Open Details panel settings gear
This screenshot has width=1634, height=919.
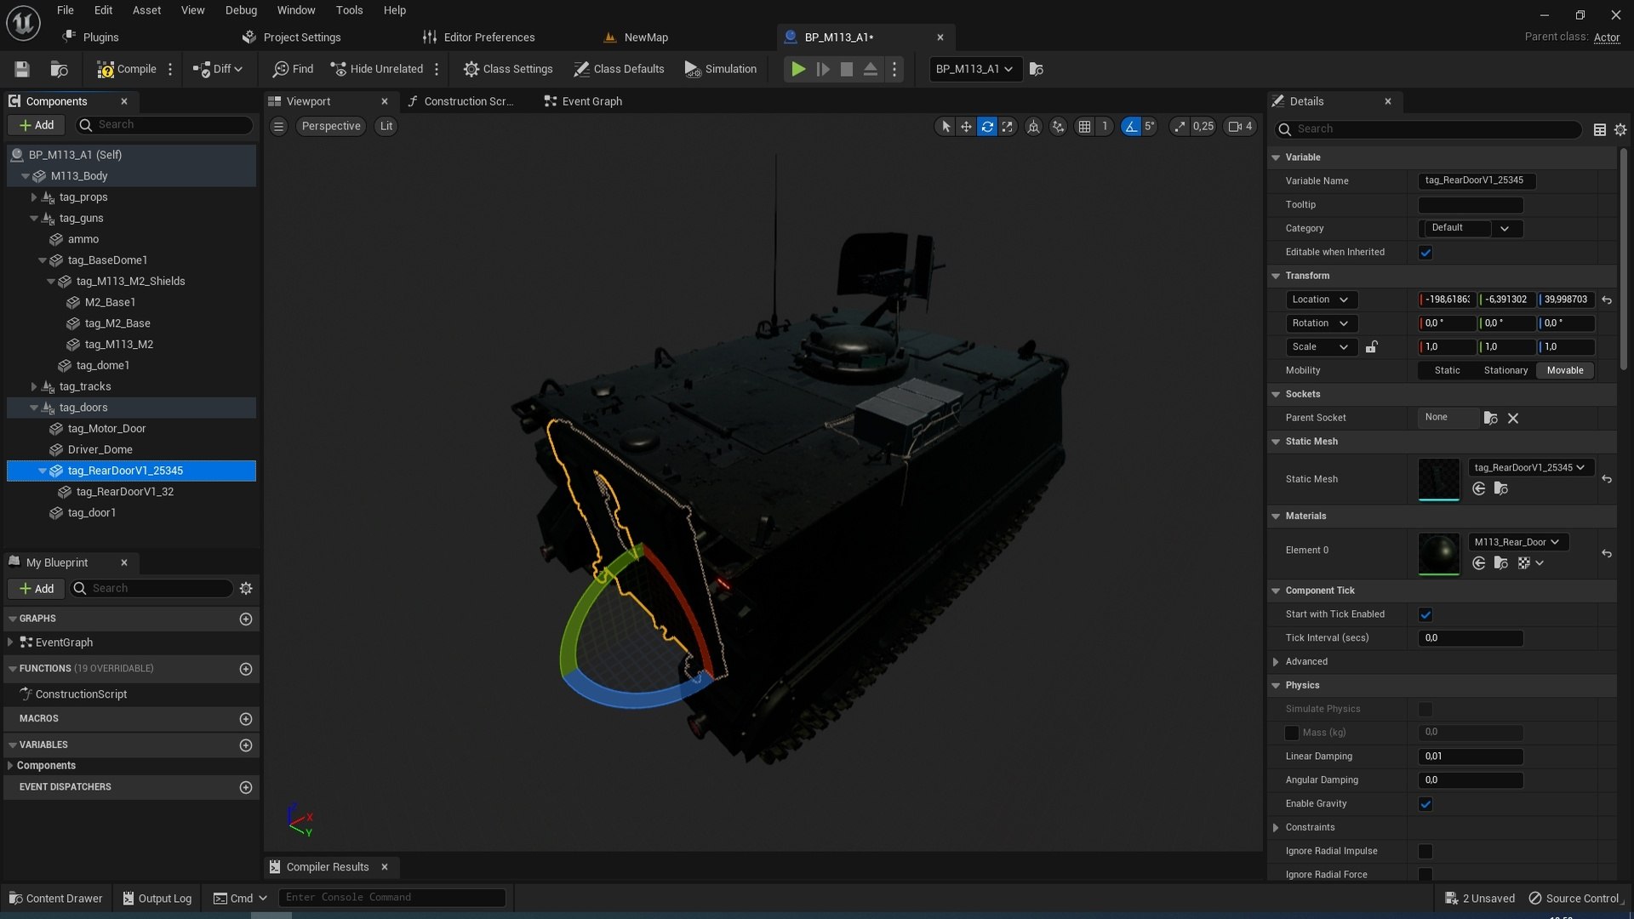tap(1620, 129)
